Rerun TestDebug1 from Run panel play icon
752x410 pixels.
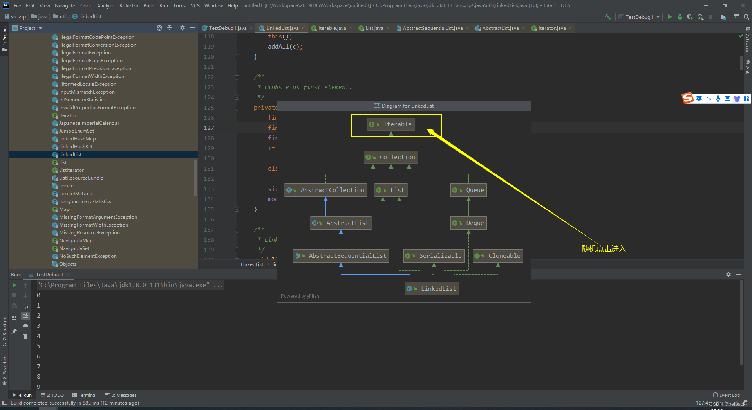pyautogui.click(x=14, y=285)
